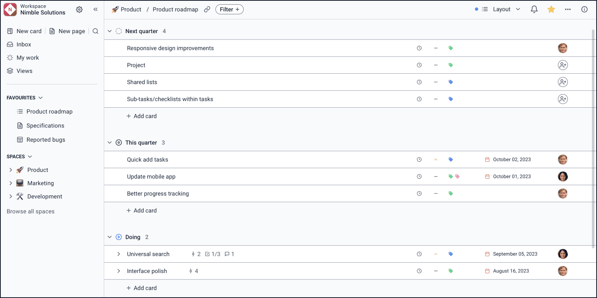The image size is (597, 298).
Task: Collapse the Doing group
Action: click(x=110, y=237)
